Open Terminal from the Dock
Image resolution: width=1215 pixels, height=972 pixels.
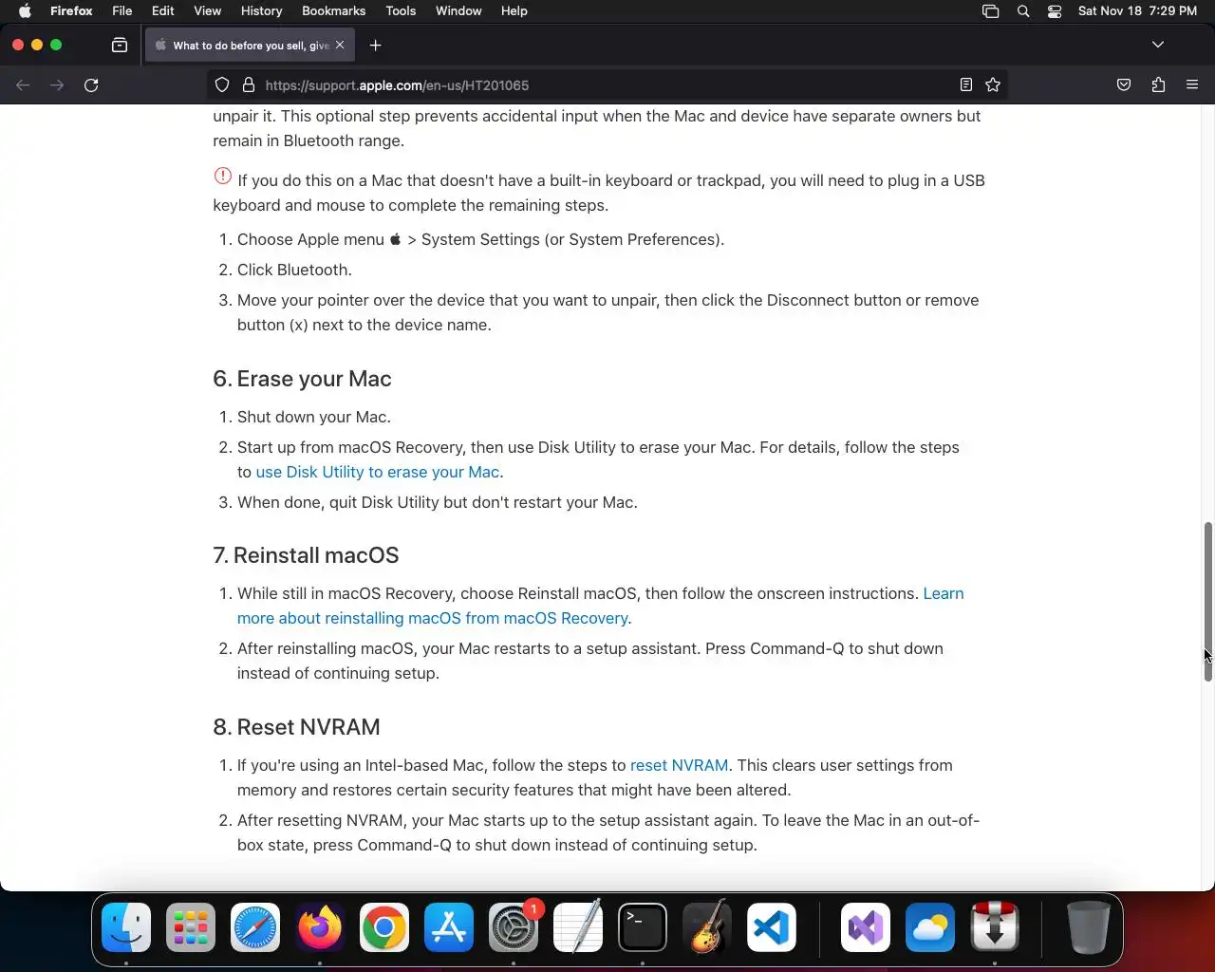coord(643,927)
